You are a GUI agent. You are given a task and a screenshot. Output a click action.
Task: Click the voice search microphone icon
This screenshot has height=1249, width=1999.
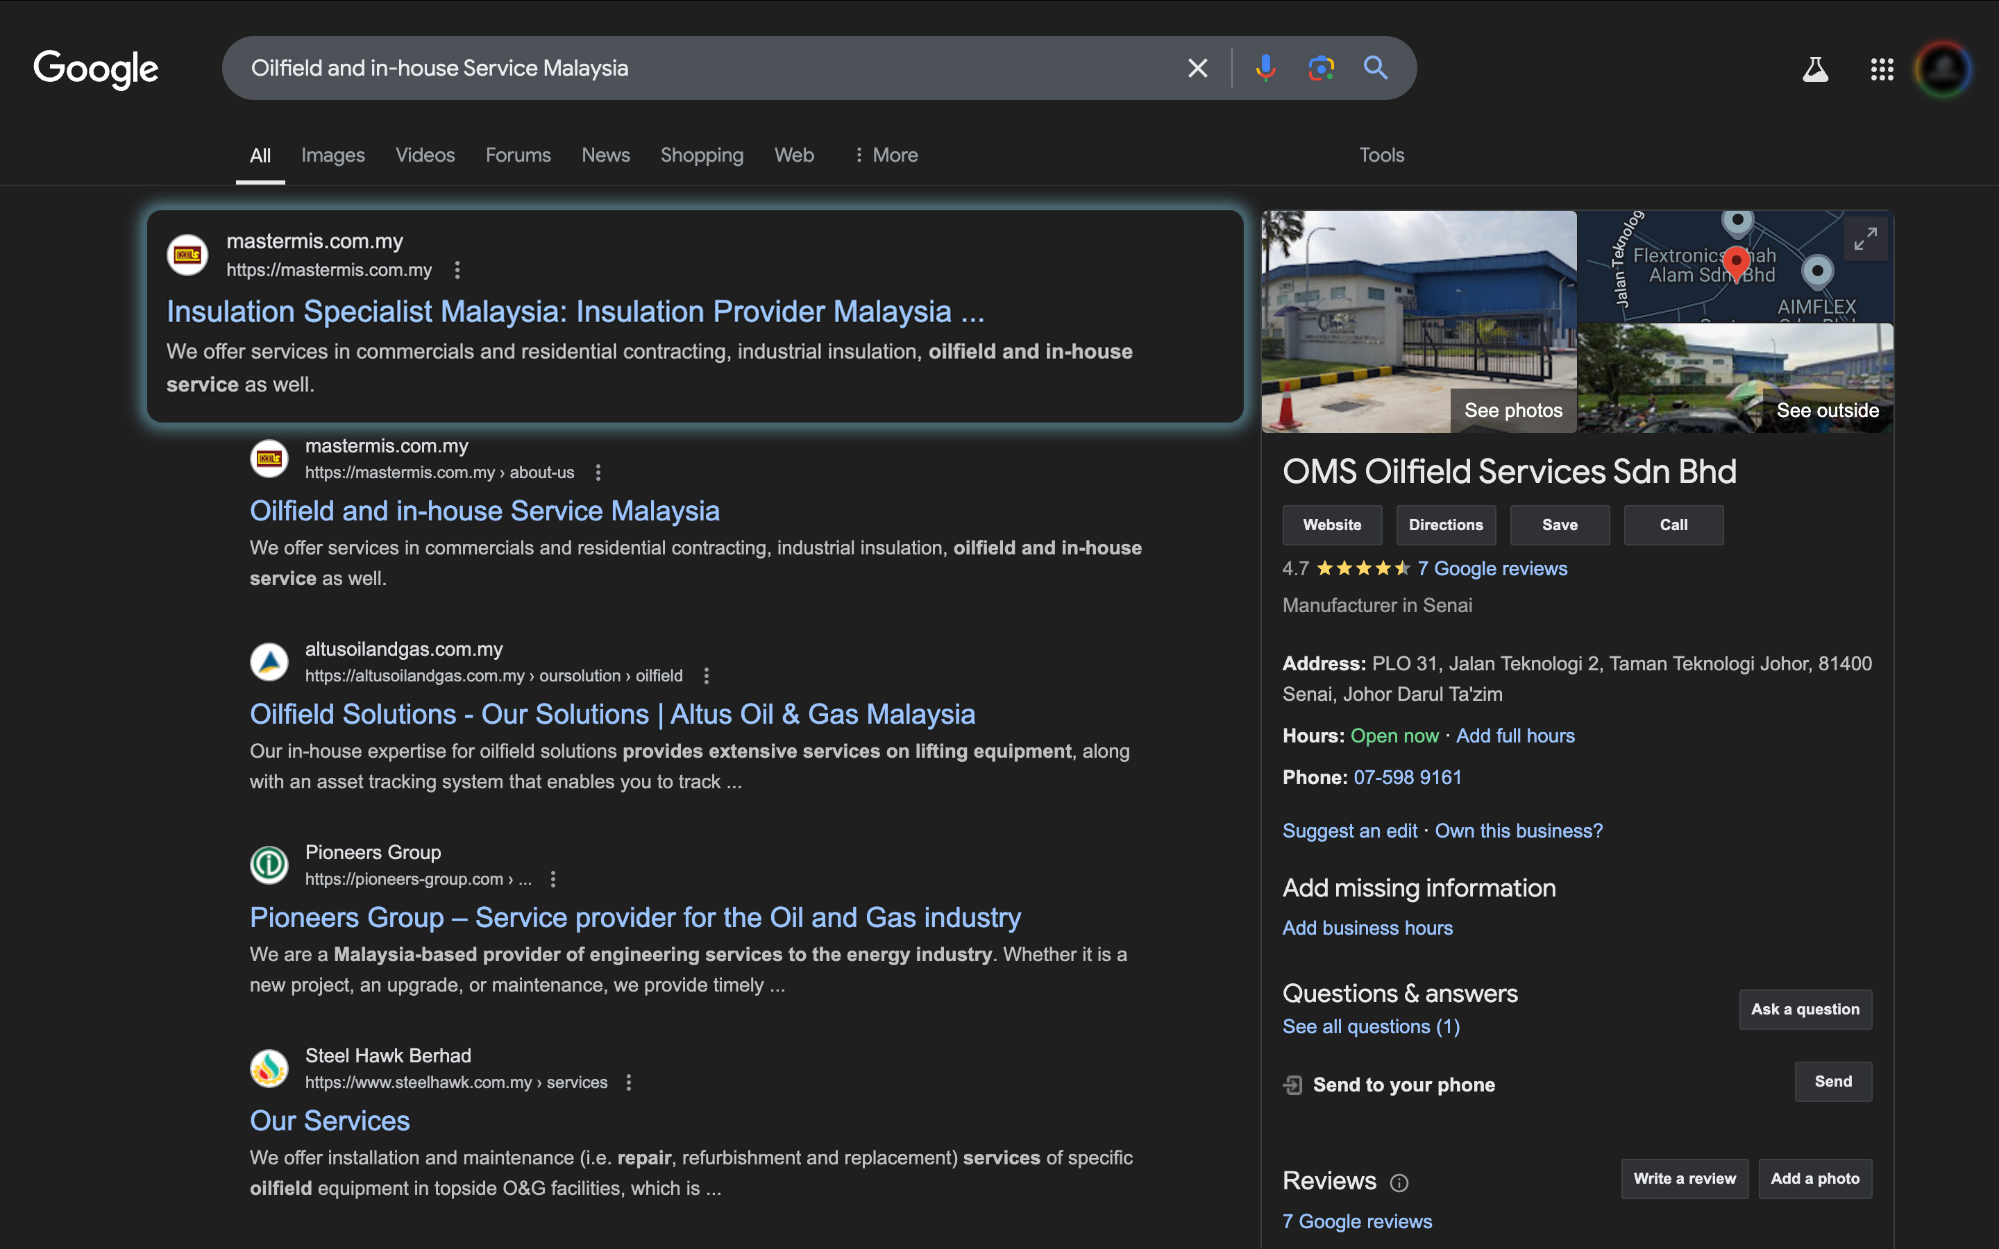1265,68
